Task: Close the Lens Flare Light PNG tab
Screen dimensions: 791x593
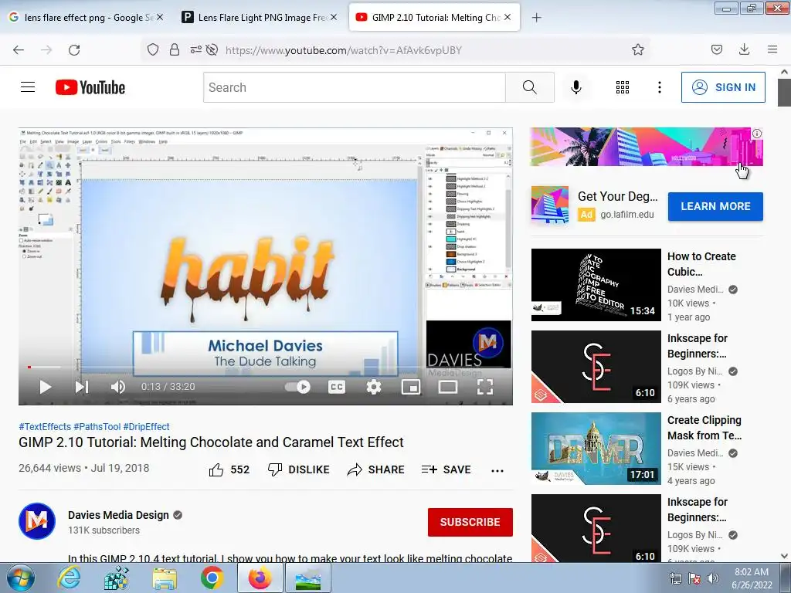Action: [334, 17]
